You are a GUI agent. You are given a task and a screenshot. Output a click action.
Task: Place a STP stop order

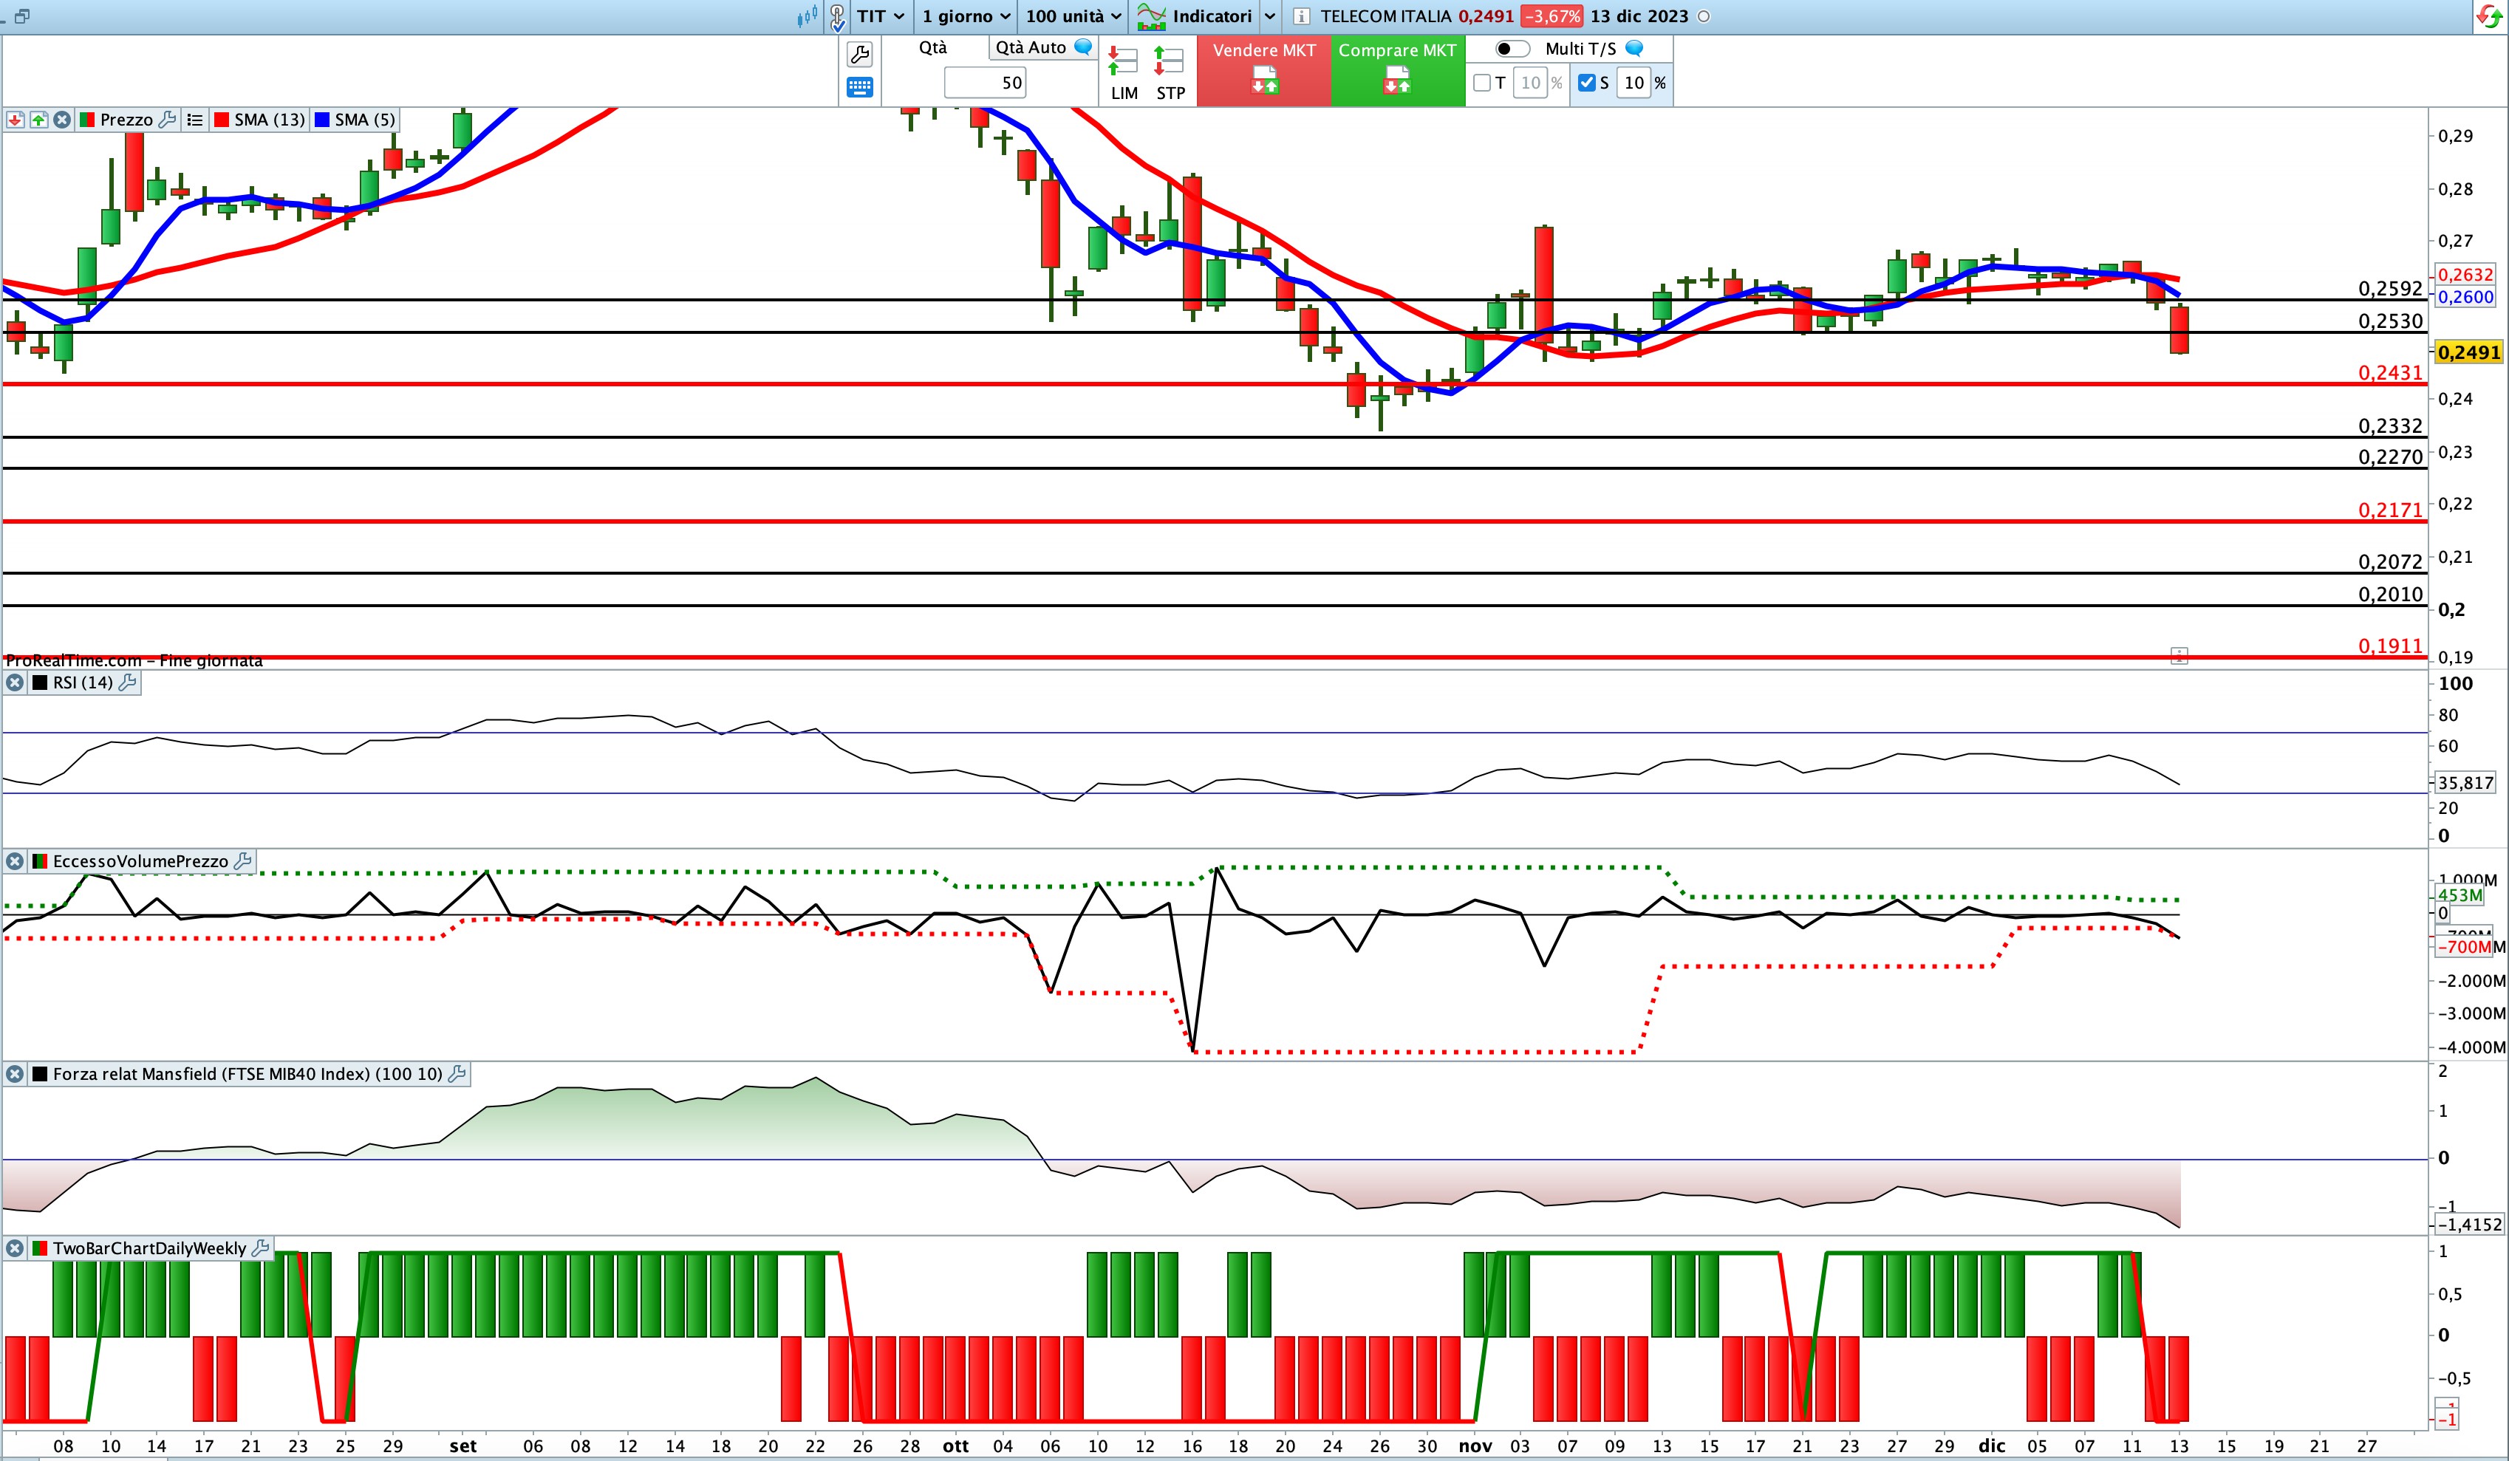coord(1170,72)
